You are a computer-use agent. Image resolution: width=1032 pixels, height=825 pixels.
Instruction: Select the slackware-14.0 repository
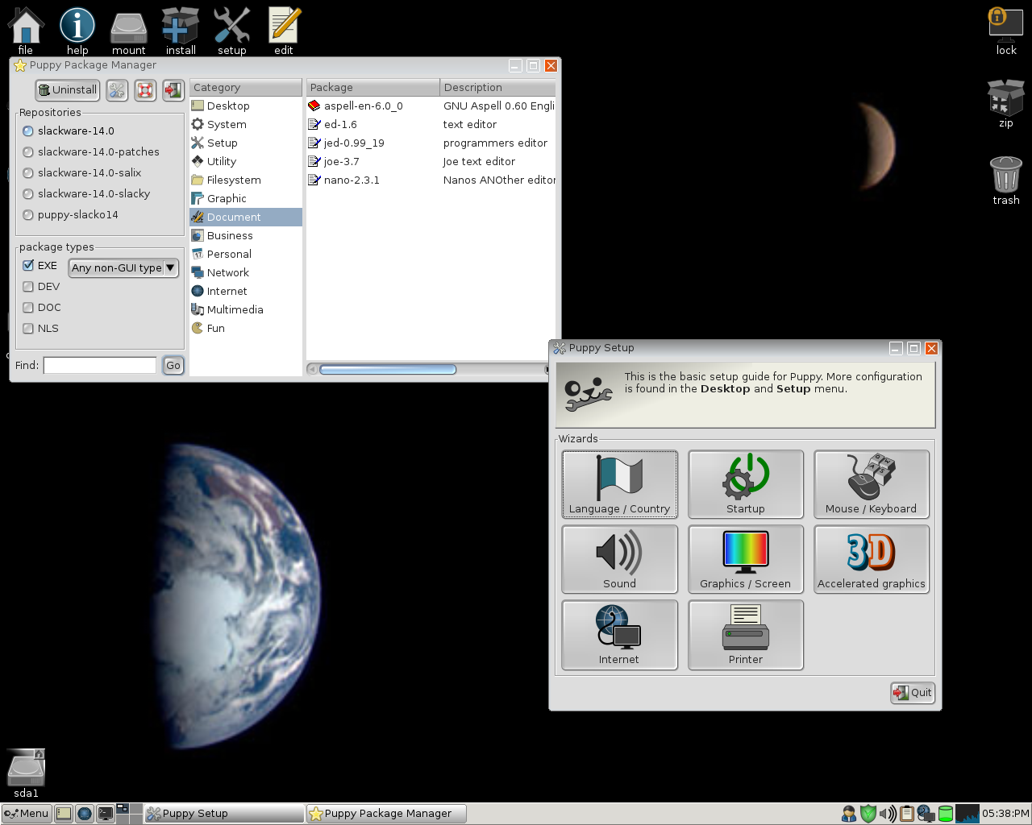tap(69, 131)
